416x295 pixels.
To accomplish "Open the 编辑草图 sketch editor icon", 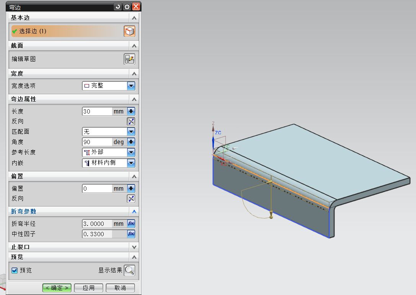I will [130, 59].
